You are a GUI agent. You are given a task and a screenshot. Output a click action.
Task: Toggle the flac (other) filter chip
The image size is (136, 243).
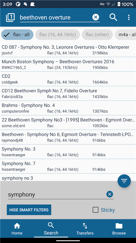tap(97, 34)
